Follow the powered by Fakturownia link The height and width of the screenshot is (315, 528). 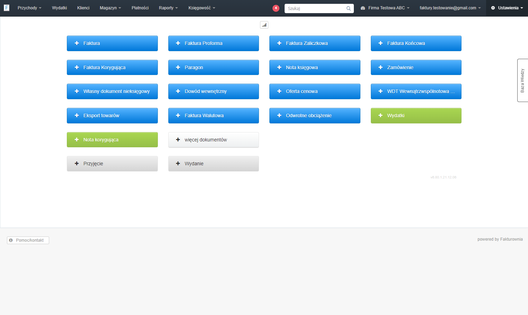[500, 239]
